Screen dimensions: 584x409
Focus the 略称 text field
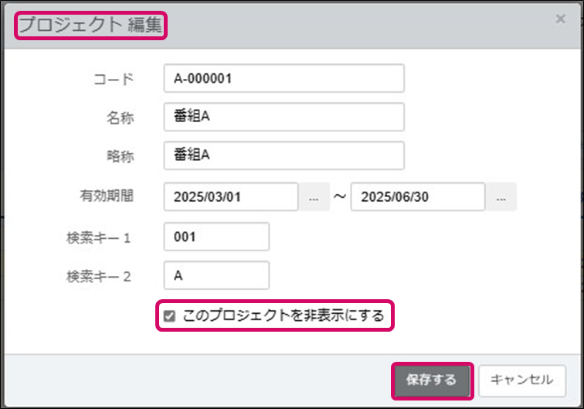[284, 155]
